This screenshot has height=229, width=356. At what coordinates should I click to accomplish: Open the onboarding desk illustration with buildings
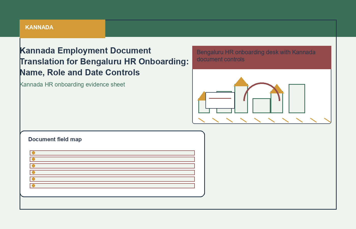[x=262, y=96]
